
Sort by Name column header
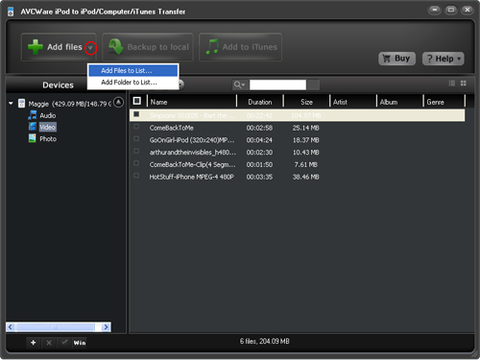192,102
